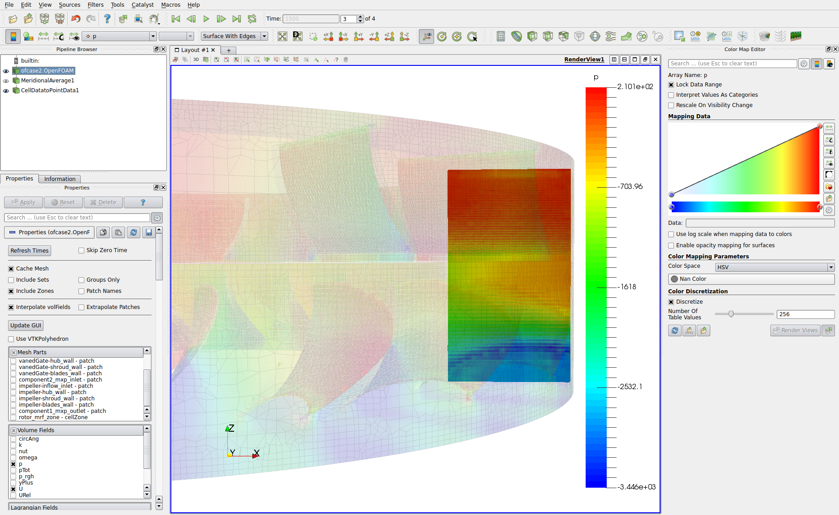Enable the pTot volume field
The width and height of the screenshot is (839, 515).
coord(13,470)
